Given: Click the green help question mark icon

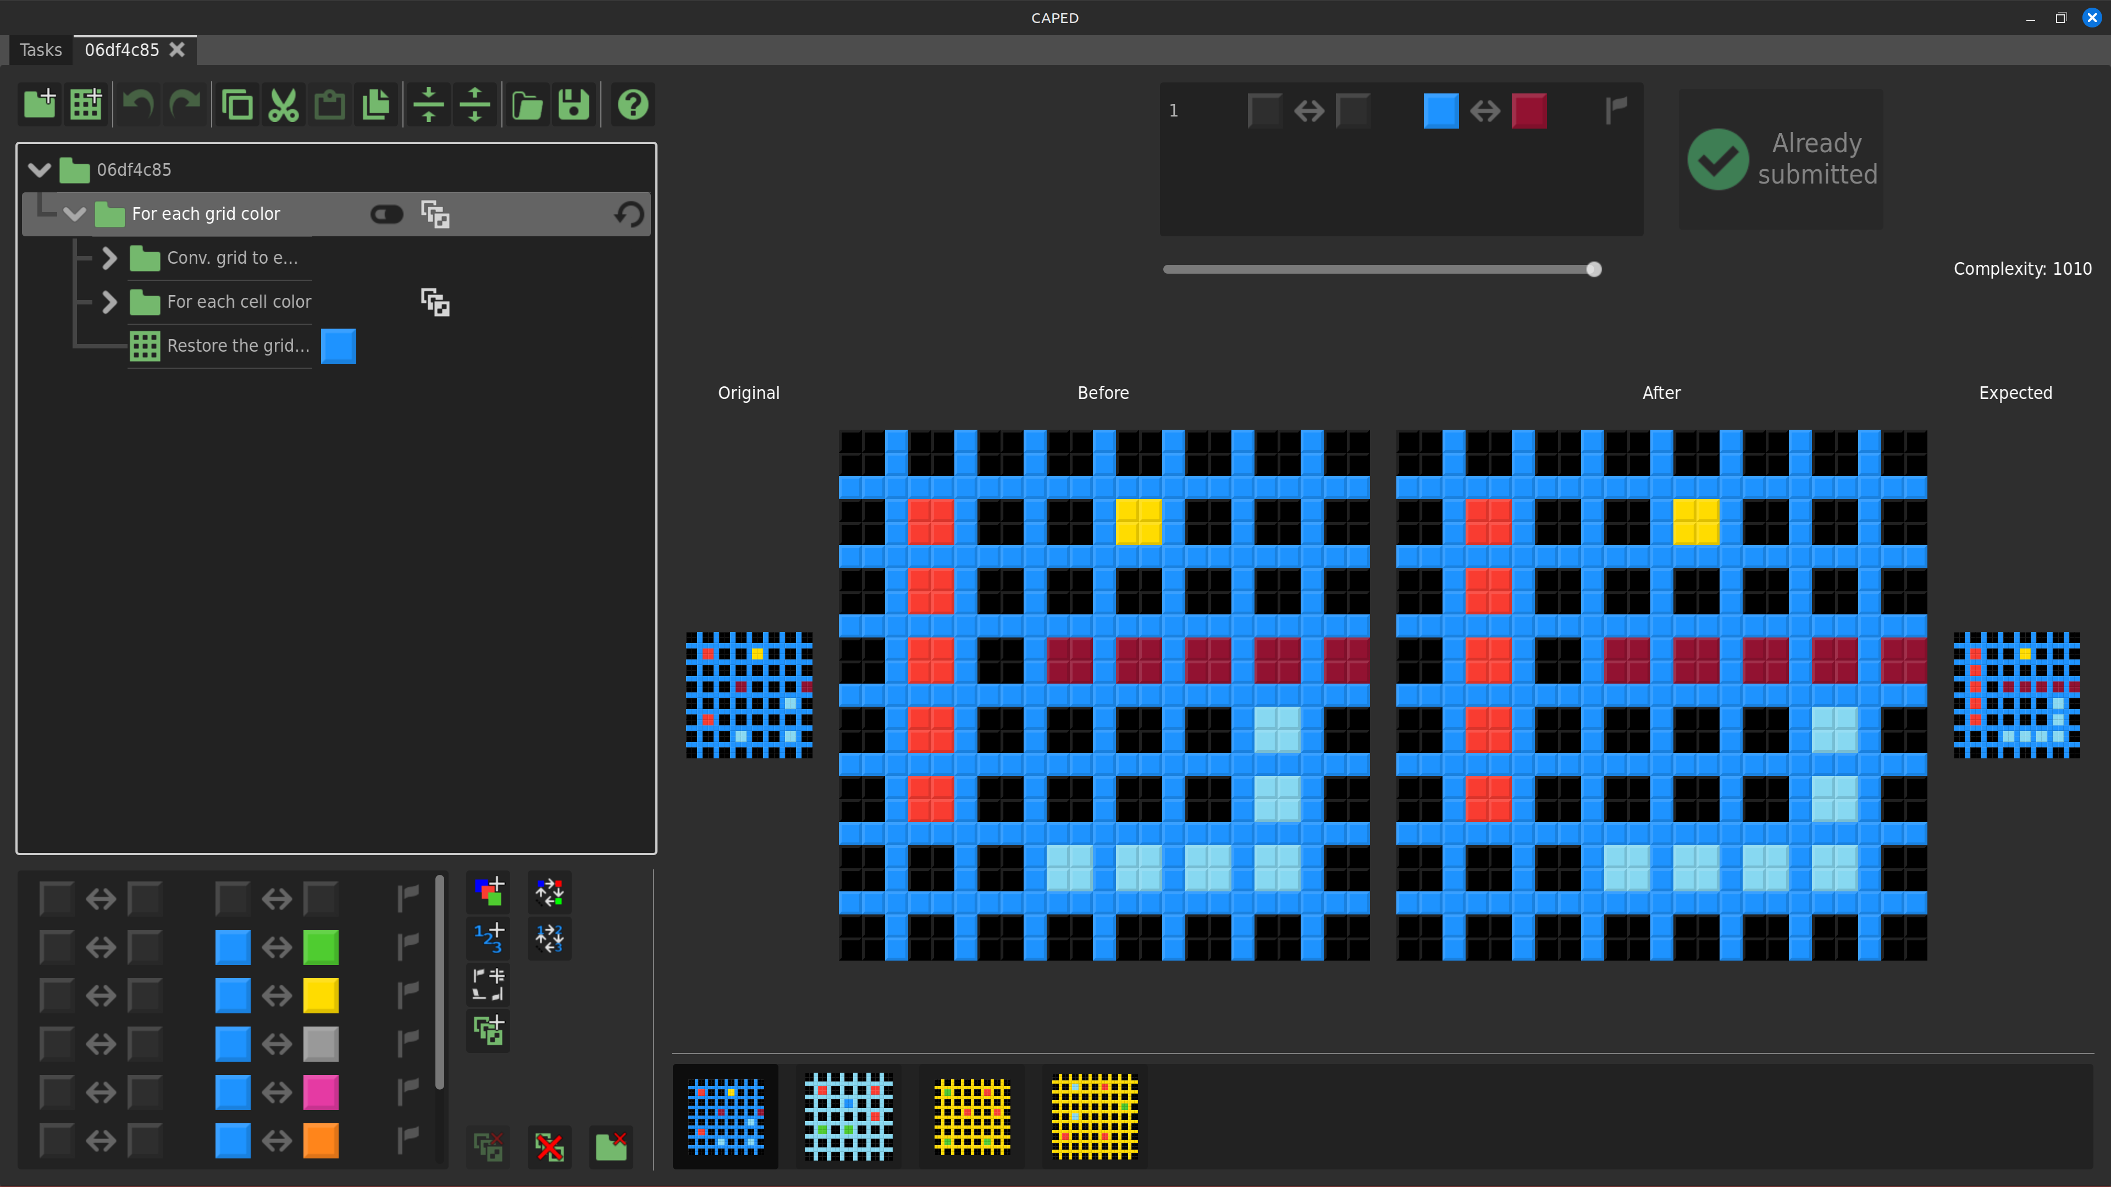Looking at the screenshot, I should coord(633,105).
